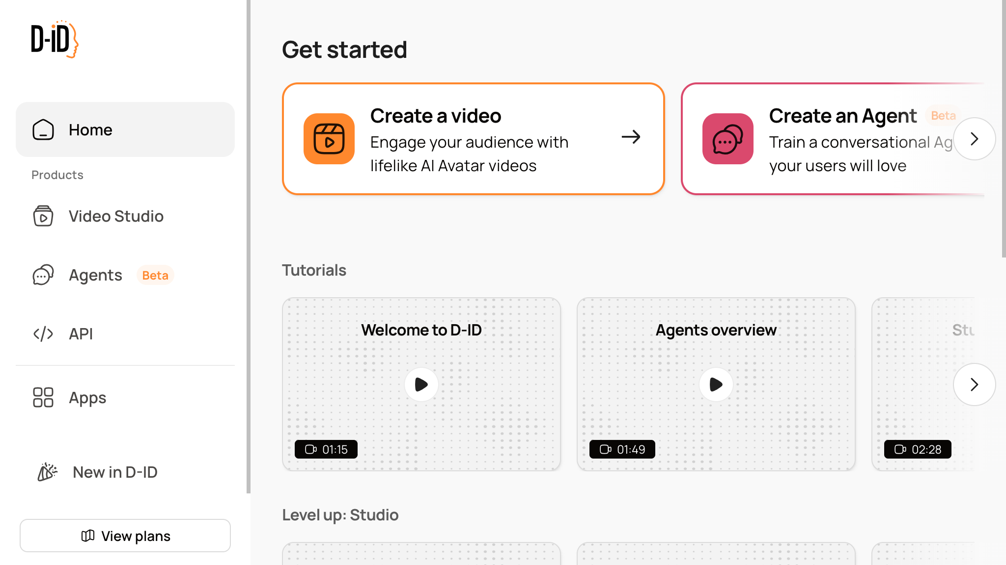1006x565 pixels.
Task: Click the View plans button
Action: 125,536
